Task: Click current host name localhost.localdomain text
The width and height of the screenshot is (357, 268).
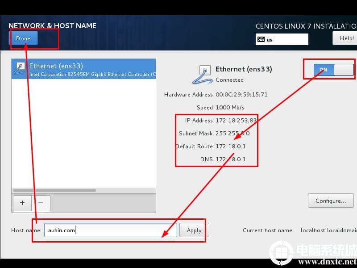Action: [x=329, y=230]
